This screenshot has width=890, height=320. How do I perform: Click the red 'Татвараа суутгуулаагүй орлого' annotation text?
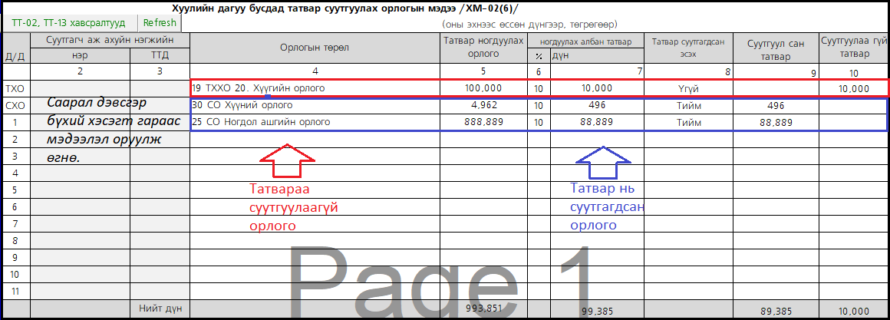coord(294,206)
